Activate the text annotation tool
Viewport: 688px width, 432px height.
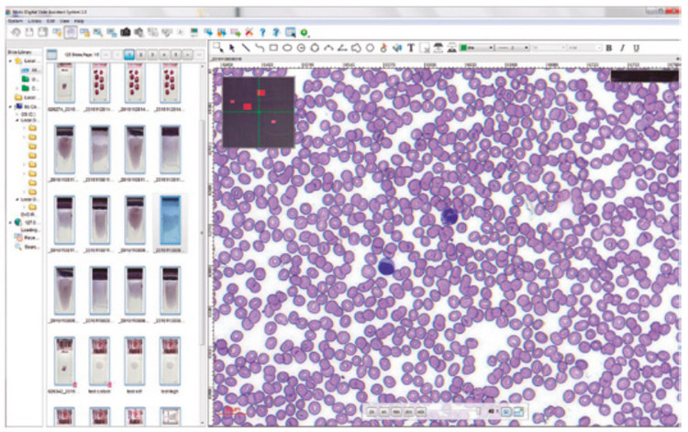[x=411, y=48]
